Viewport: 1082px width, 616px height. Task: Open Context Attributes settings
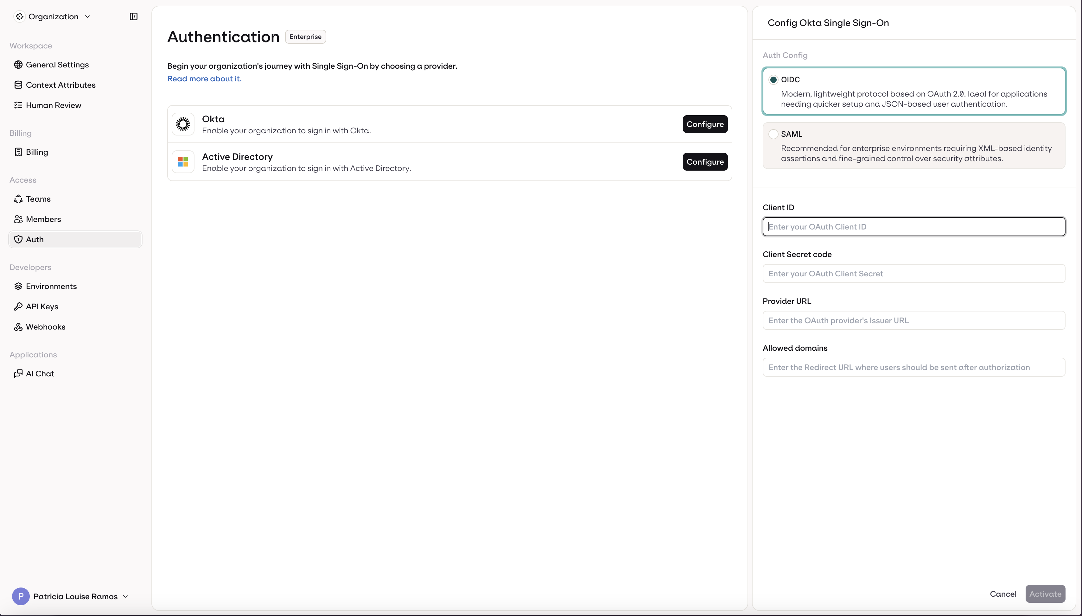point(61,85)
